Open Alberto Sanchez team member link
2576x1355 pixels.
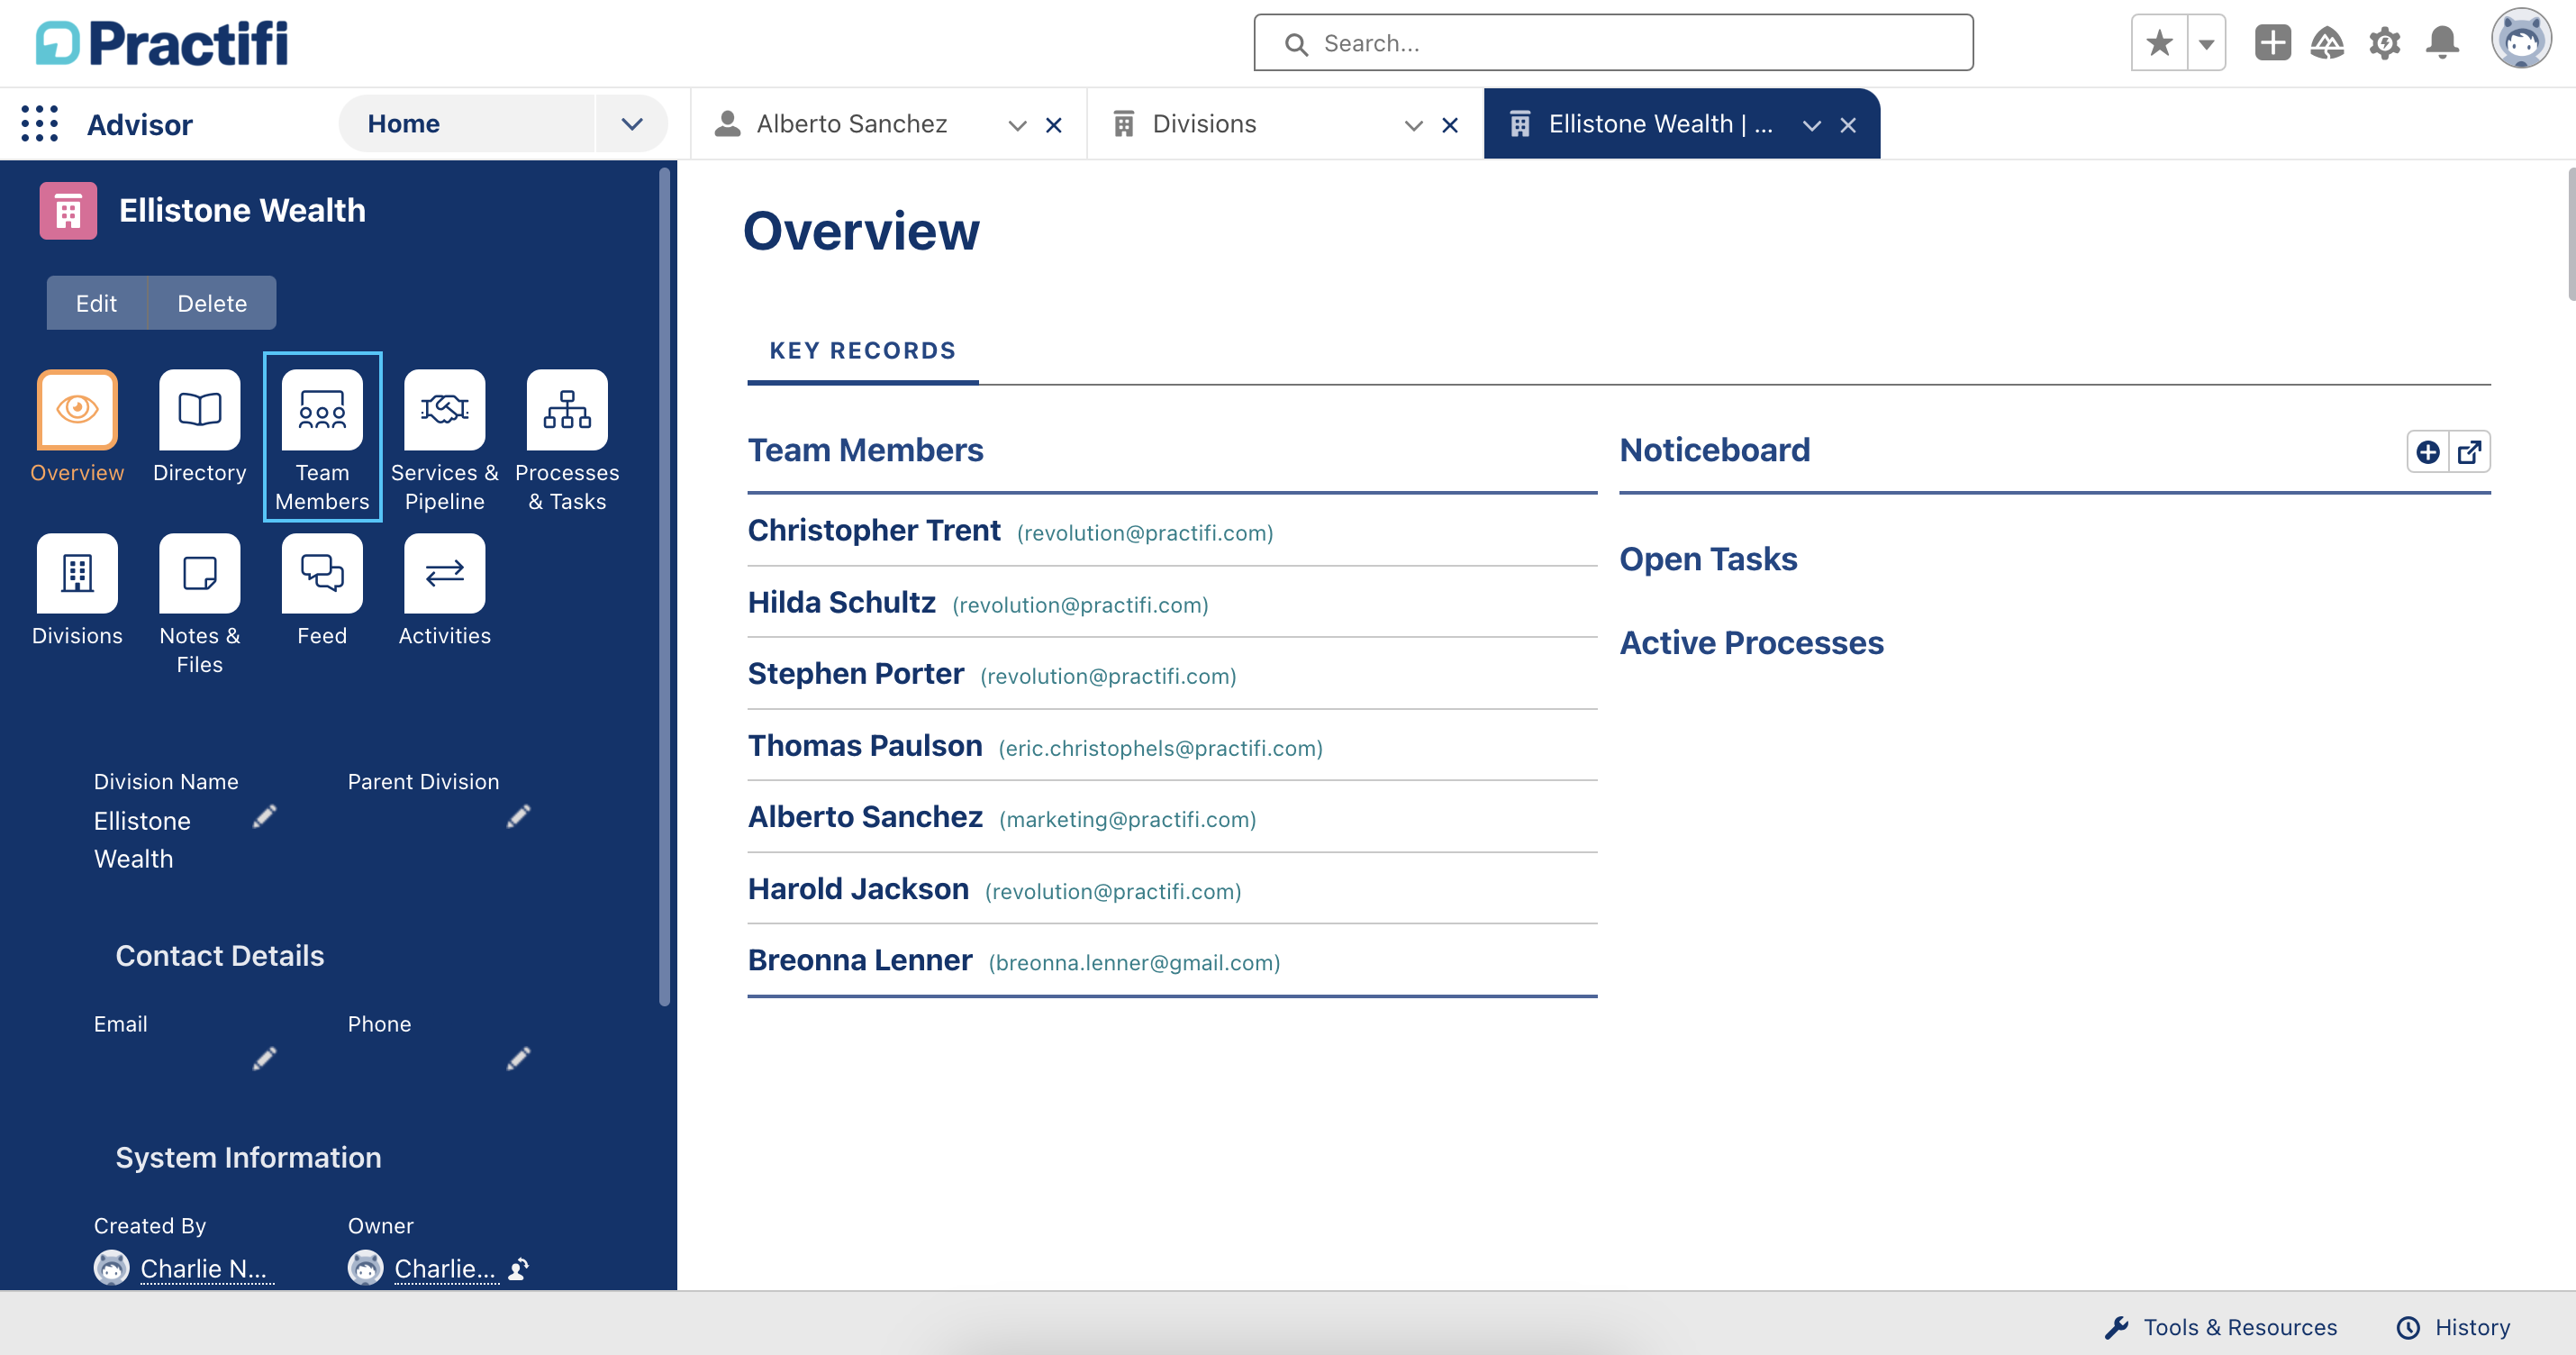pos(865,817)
